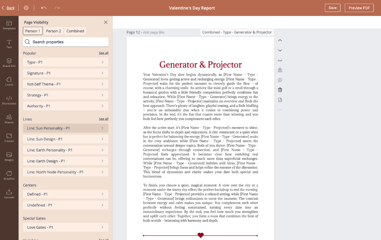
Task: Click the paragraph starting 'To finish, you choose'
Action: click(200, 203)
